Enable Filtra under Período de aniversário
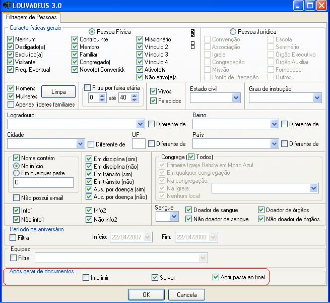Viewport: 330px width, 303px height. coord(13,238)
